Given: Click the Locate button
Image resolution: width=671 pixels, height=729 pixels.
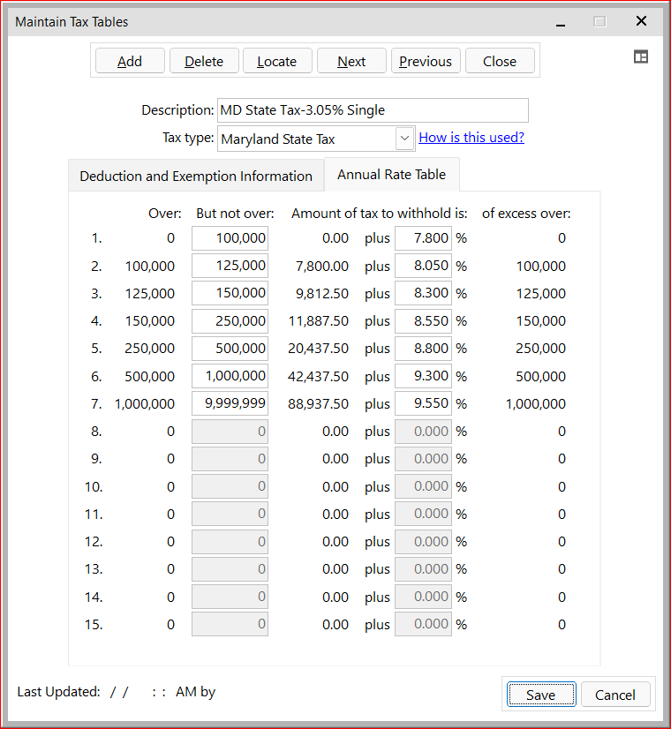Looking at the screenshot, I should click(x=276, y=61).
